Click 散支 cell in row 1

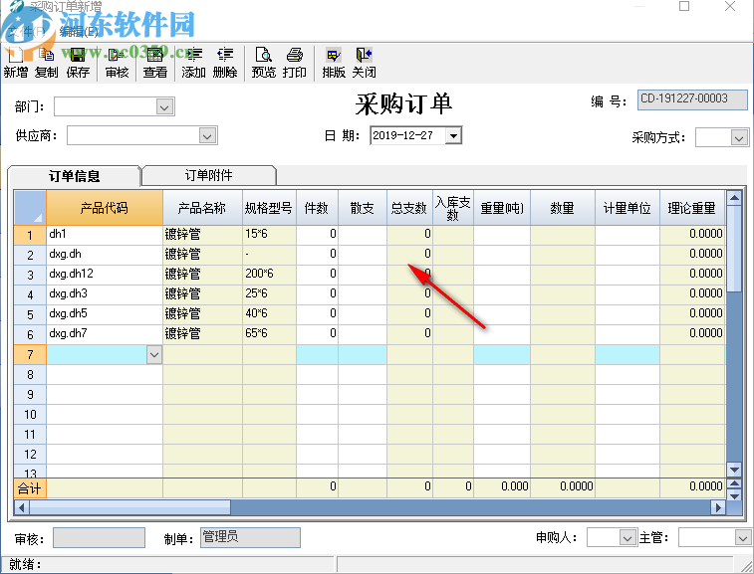tap(363, 235)
